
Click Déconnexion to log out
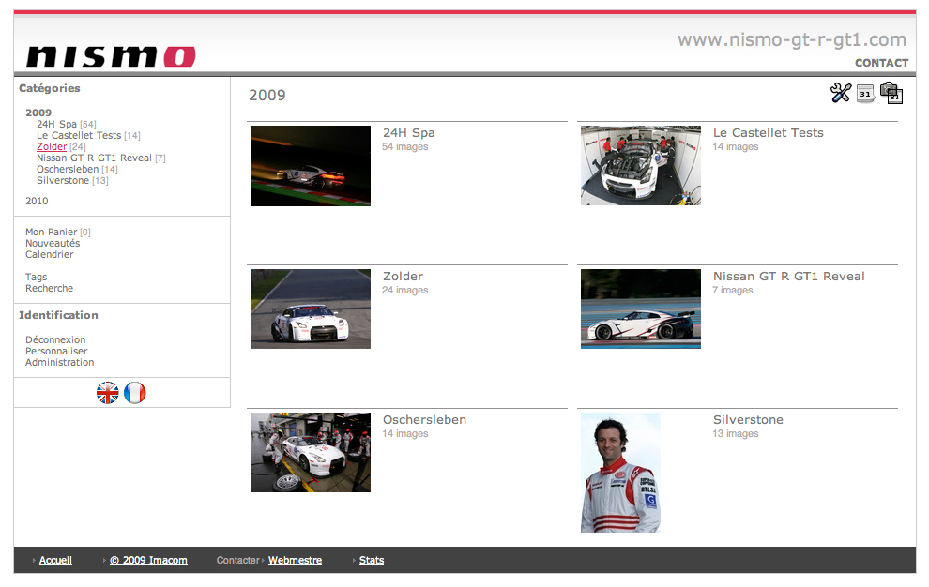55,339
